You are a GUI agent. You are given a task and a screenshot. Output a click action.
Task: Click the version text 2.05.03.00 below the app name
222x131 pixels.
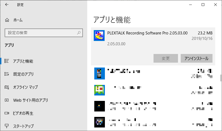coord(116,44)
